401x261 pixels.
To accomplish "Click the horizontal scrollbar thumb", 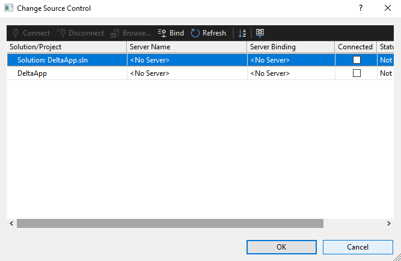I will [x=170, y=223].
